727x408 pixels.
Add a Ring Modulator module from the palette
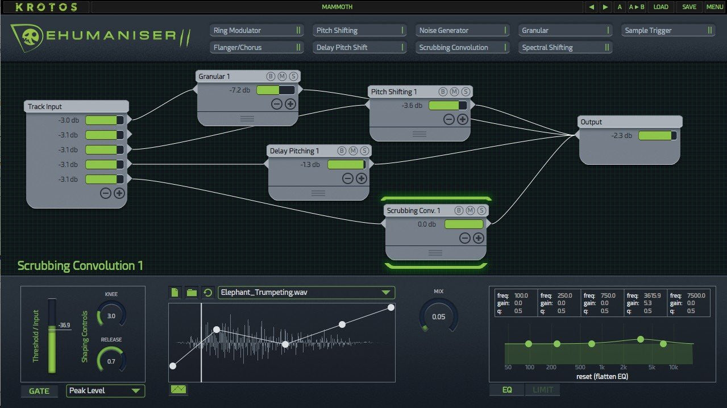tap(257, 31)
